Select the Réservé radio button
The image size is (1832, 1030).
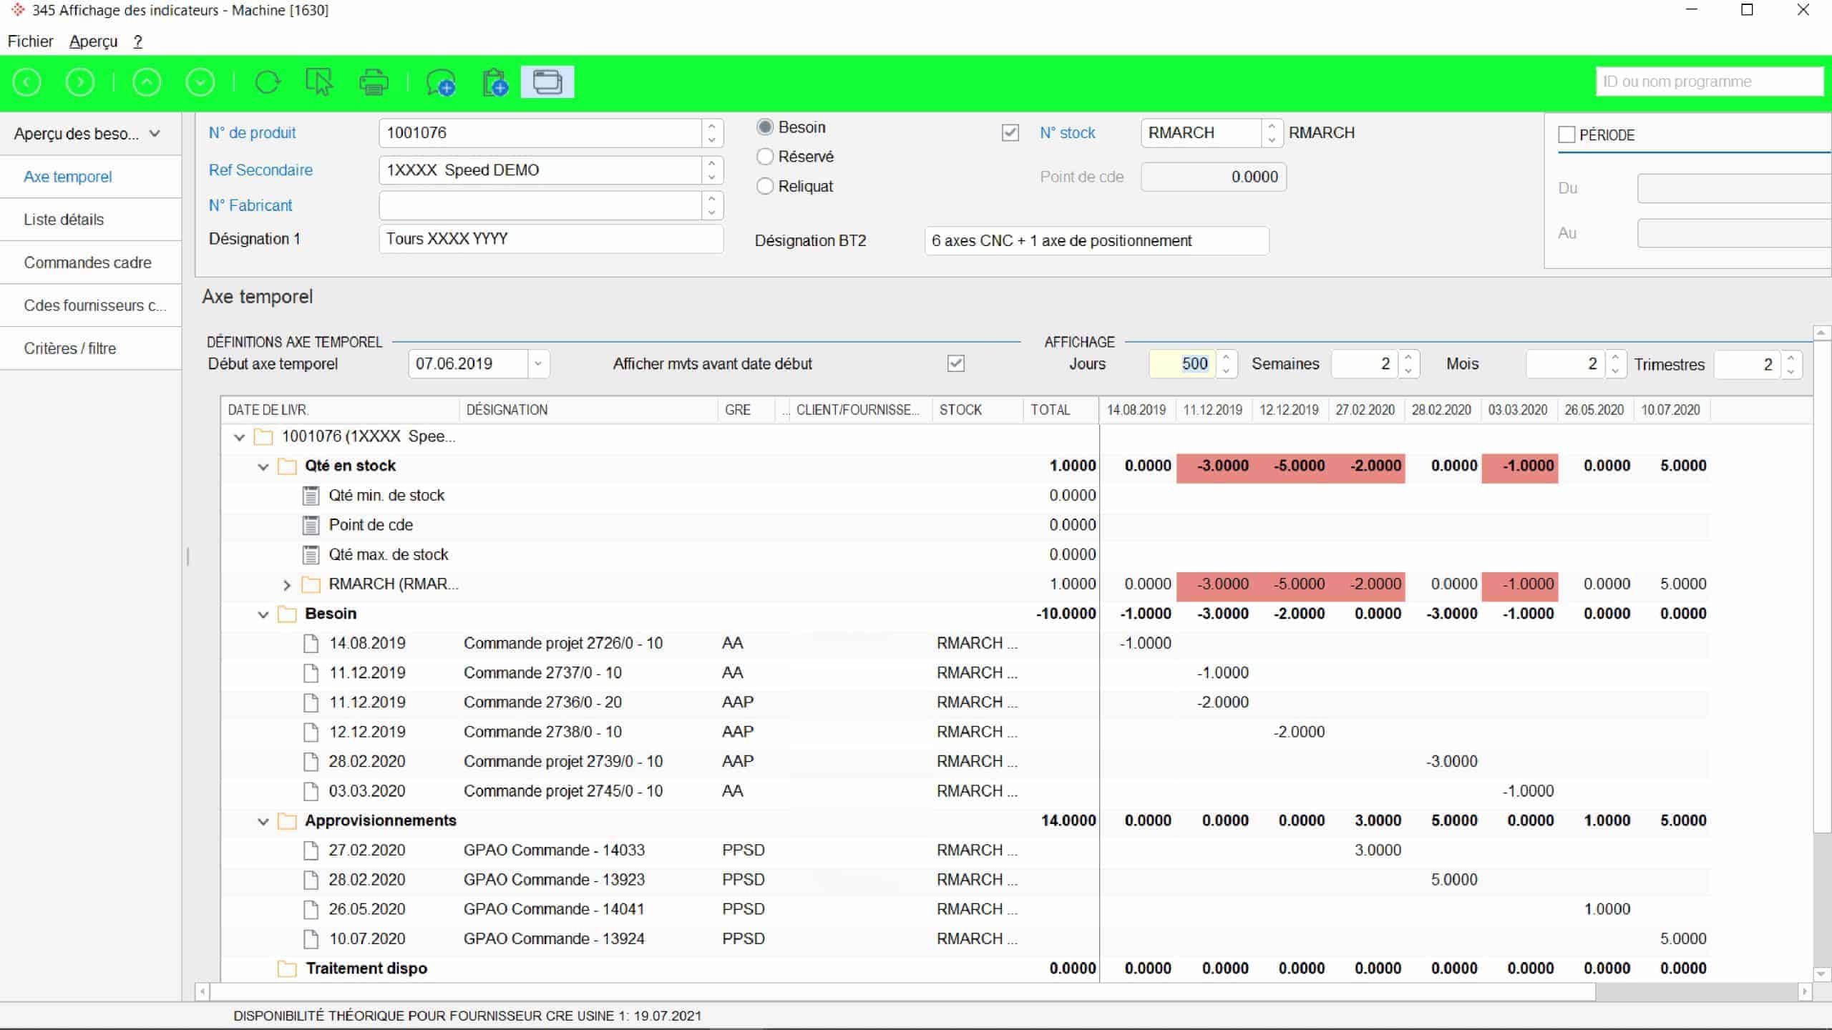tap(765, 157)
